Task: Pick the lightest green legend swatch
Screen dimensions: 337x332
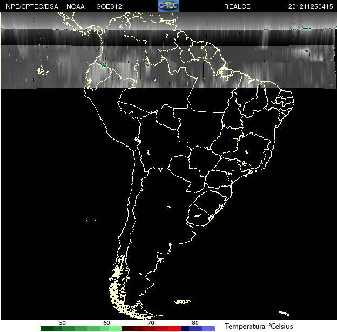Action: [x=115, y=329]
